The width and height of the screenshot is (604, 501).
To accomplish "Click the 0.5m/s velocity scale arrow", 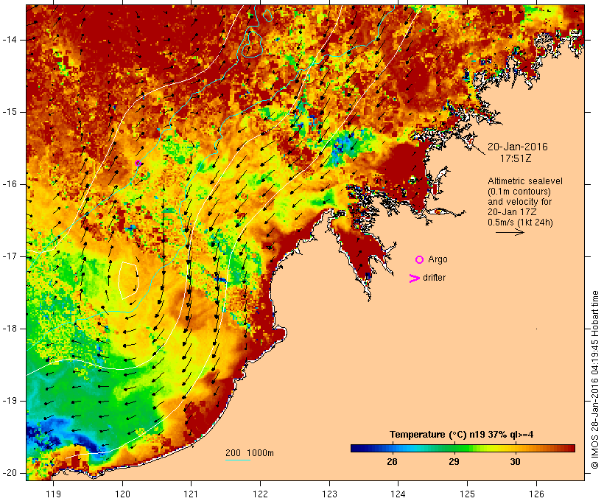I will pos(510,232).
